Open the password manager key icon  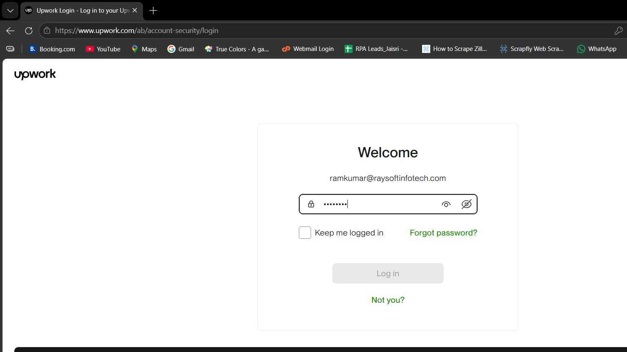pyautogui.click(x=618, y=31)
